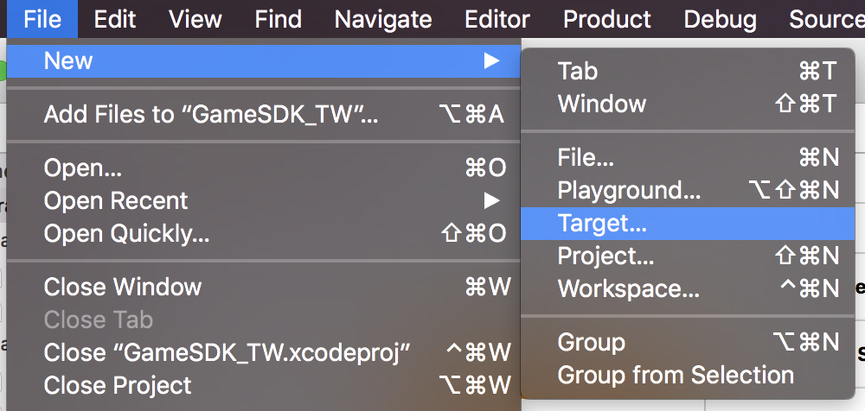Choose Open Quickly… menu item
Viewport: 865px width, 411px height.
pos(126,234)
